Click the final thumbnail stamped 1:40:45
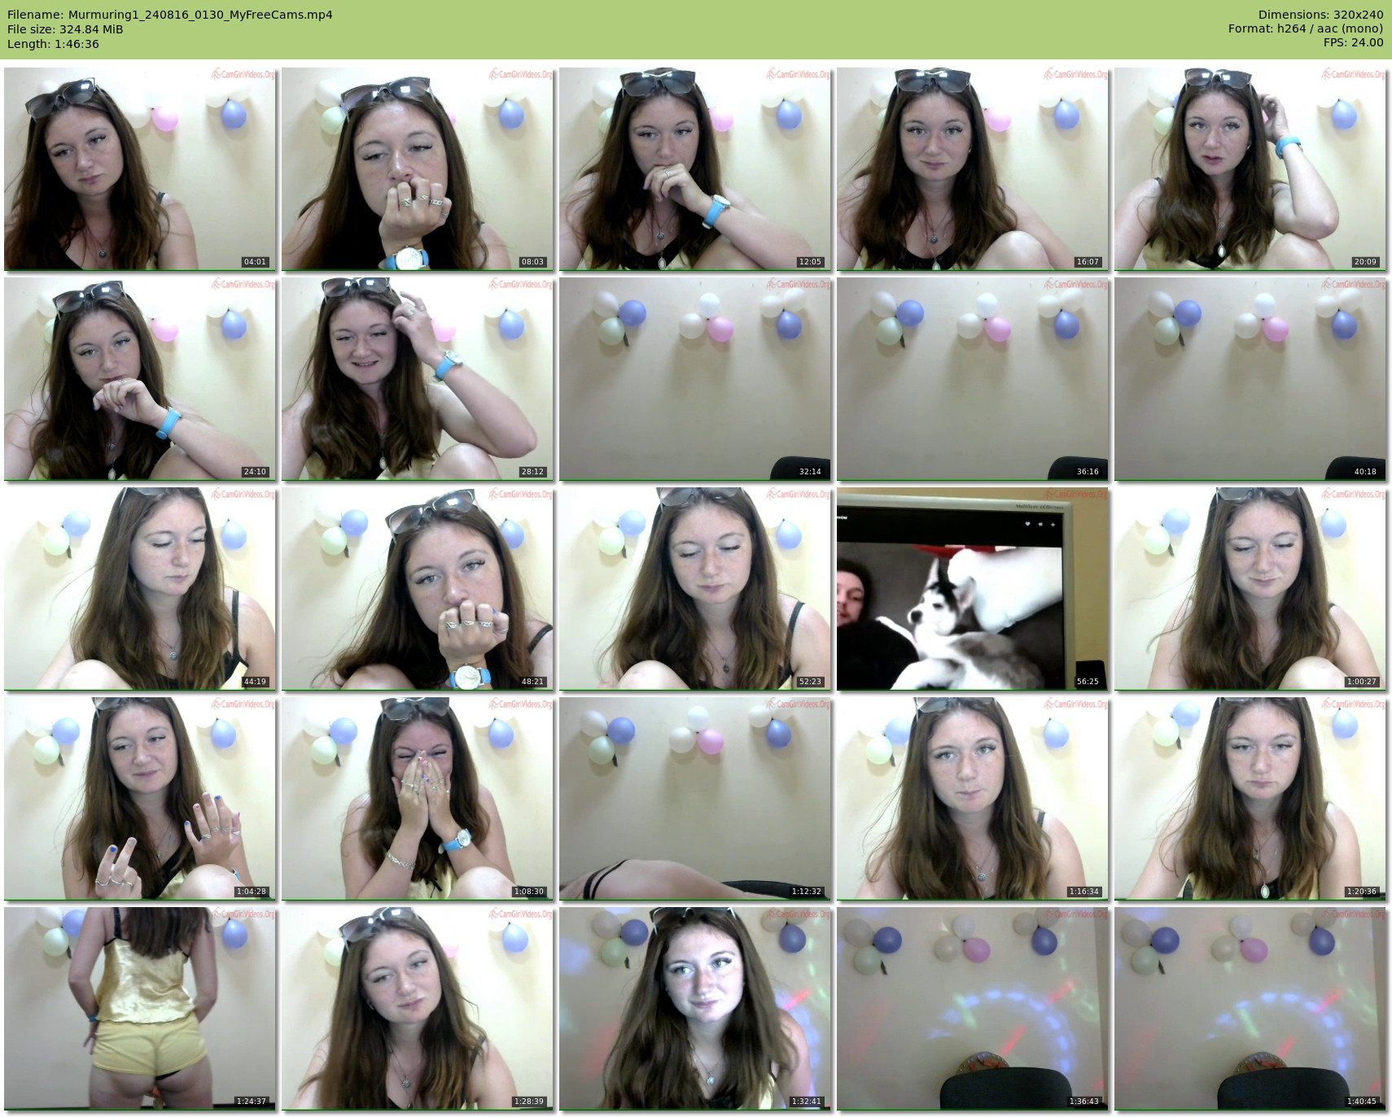The width and height of the screenshot is (1392, 1117). click(1250, 1008)
